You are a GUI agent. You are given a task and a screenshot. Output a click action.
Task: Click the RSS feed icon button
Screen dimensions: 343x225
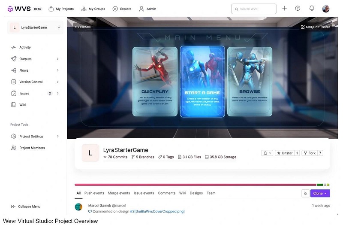[305, 194]
